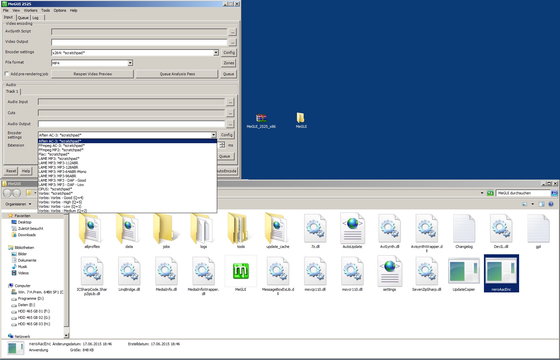560x360 pixels.
Task: Choose Vorbis - Good (Q=4) option
Action: click(x=127, y=198)
